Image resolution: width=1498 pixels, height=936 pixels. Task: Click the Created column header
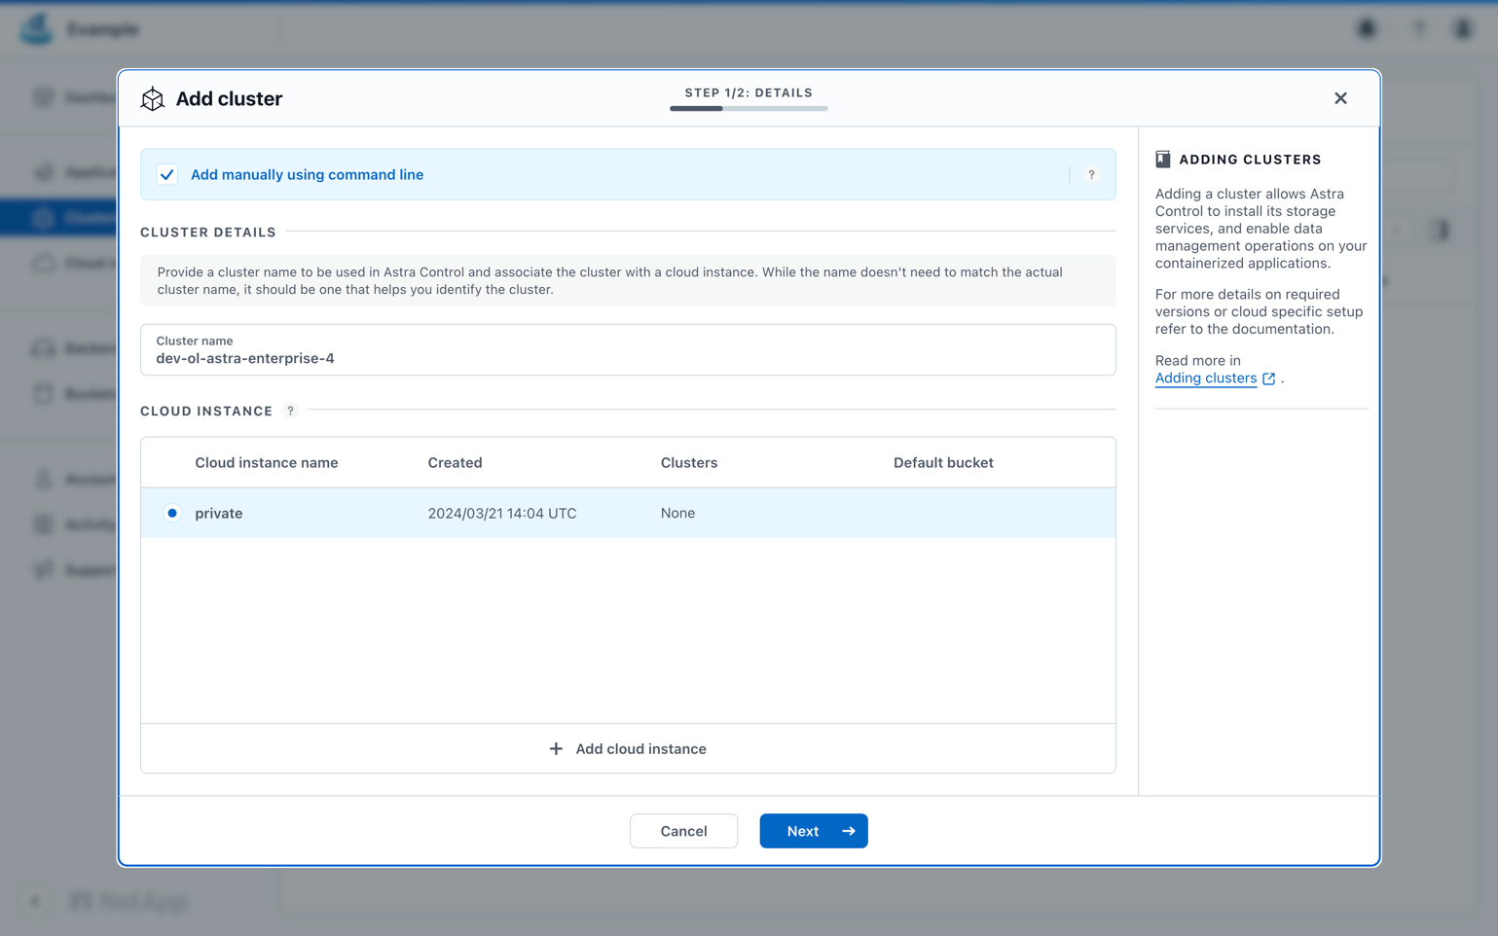click(x=455, y=463)
